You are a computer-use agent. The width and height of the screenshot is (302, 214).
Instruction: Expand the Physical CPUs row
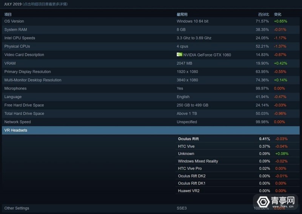click(151, 46)
